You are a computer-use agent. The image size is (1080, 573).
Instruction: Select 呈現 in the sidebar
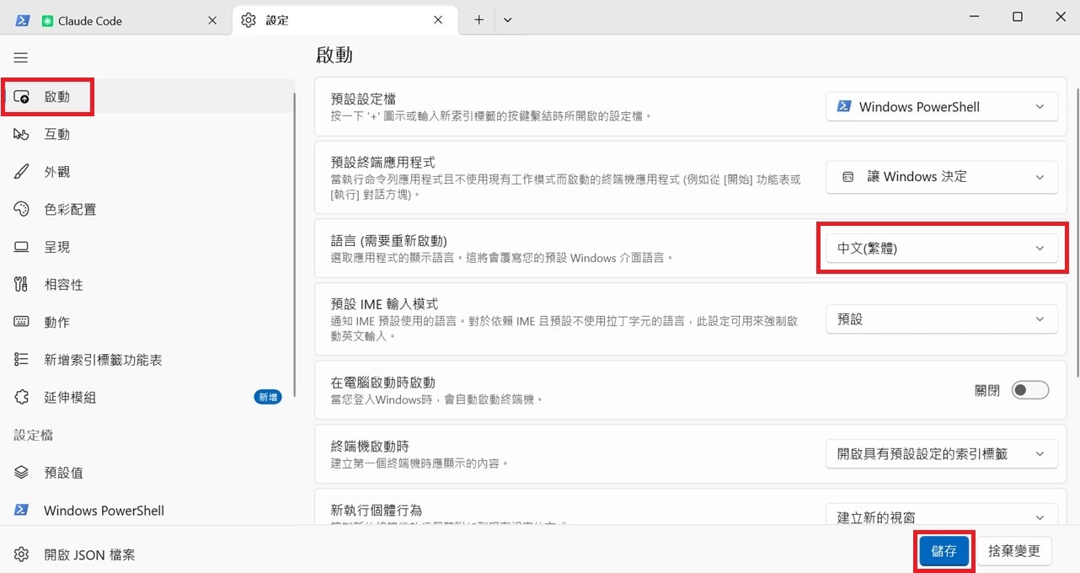click(x=147, y=247)
